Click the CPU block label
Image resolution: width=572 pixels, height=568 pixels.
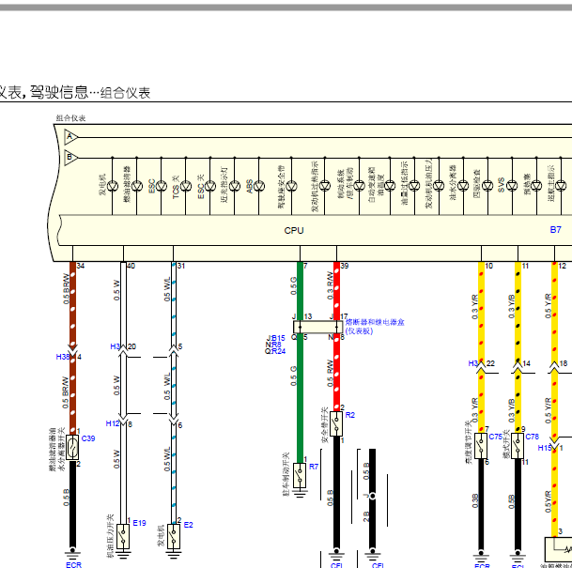[x=294, y=230]
